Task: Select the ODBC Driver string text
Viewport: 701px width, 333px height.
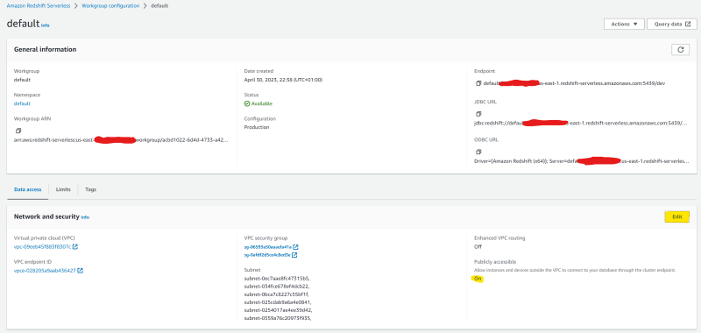Action: 581,160
